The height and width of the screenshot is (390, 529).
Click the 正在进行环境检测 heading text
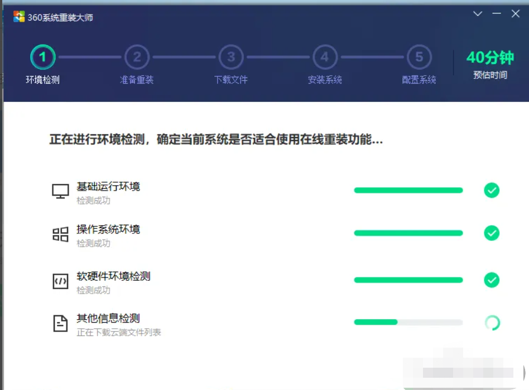pyautogui.click(x=216, y=139)
